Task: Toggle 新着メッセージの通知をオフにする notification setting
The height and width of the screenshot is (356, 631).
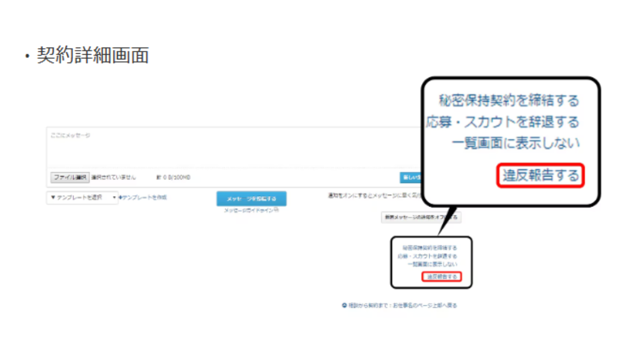Action: (421, 217)
